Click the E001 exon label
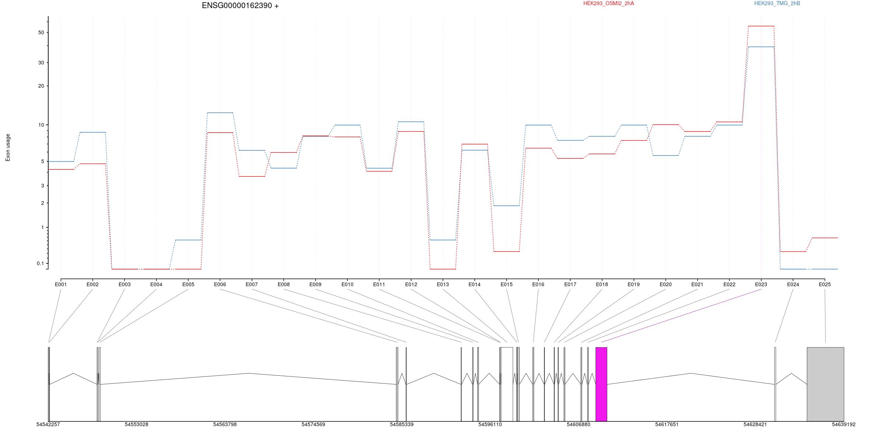This screenshot has height=442, width=884. (x=61, y=284)
